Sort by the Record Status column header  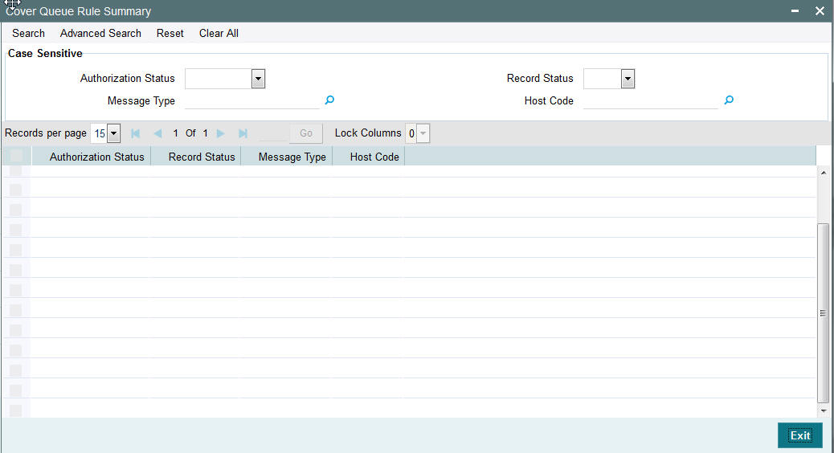202,157
